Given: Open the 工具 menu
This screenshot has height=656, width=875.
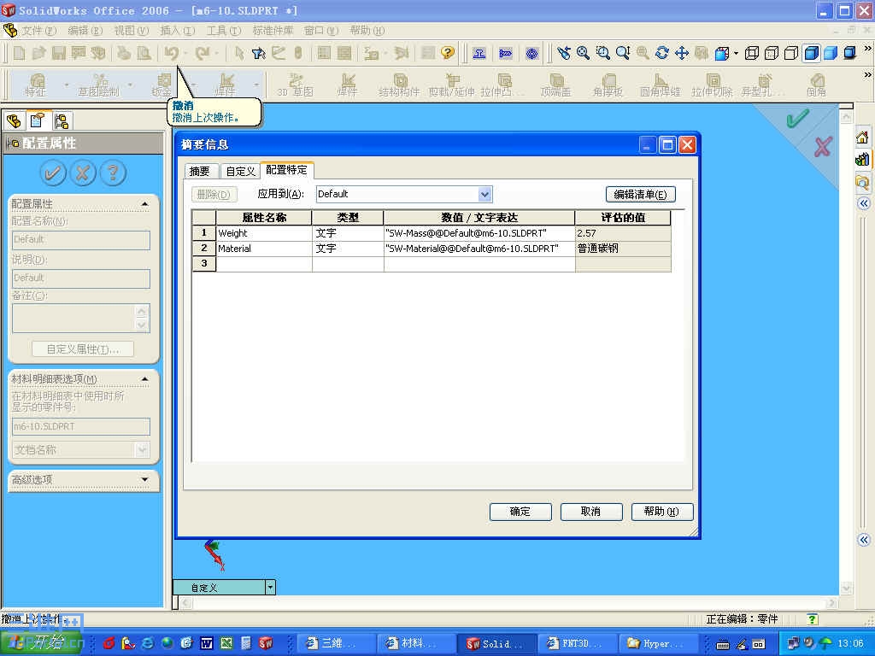Looking at the screenshot, I should coord(223,31).
